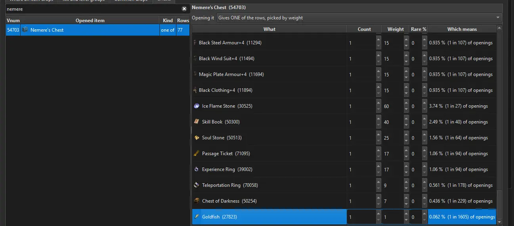
Task: Decrease Weight for Black Steel Armour+4
Action: click(406, 46)
